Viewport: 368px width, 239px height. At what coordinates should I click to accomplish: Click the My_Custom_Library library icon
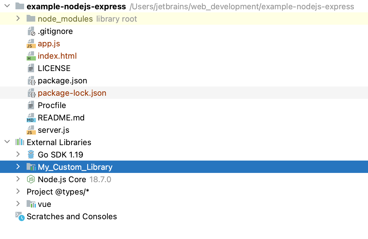[31, 167]
